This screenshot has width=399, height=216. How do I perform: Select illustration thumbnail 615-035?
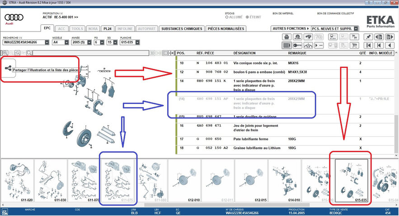coord(352,181)
